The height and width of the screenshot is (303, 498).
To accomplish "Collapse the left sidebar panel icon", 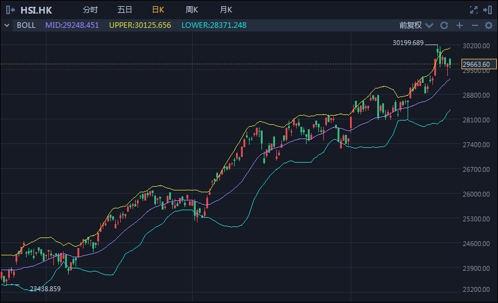I will (x=10, y=10).
